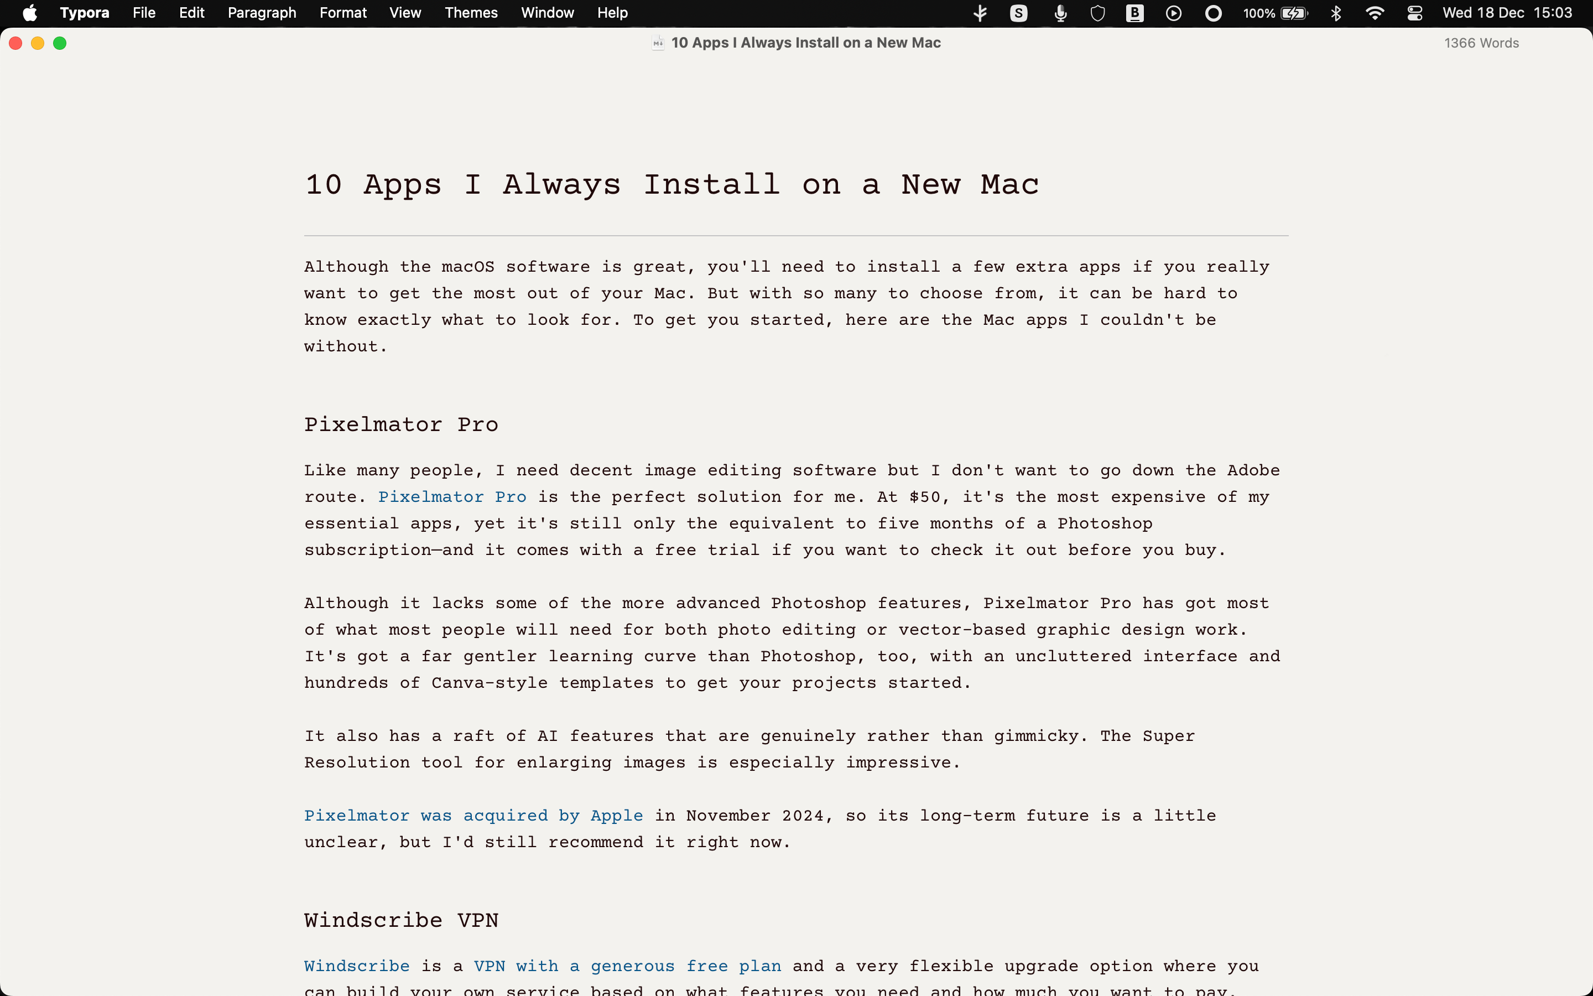The image size is (1593, 996).
Task: Click the Typora app icon in menu bar
Action: click(x=85, y=13)
